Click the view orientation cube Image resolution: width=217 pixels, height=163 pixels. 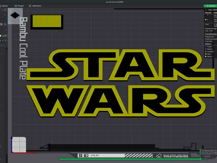[x=19, y=145]
